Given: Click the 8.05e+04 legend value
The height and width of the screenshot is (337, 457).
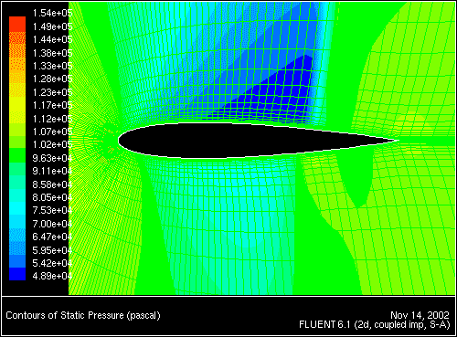Looking at the screenshot, I should (52, 197).
